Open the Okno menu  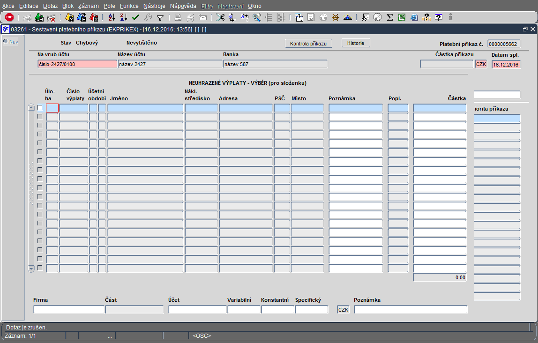coord(254,6)
